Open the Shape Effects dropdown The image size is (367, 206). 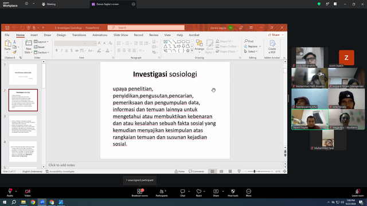point(227,51)
